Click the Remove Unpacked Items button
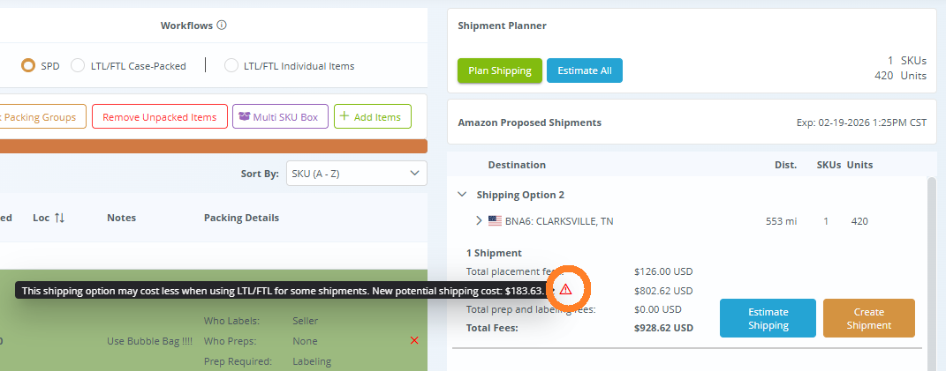Image resolution: width=946 pixels, height=371 pixels. tap(159, 117)
